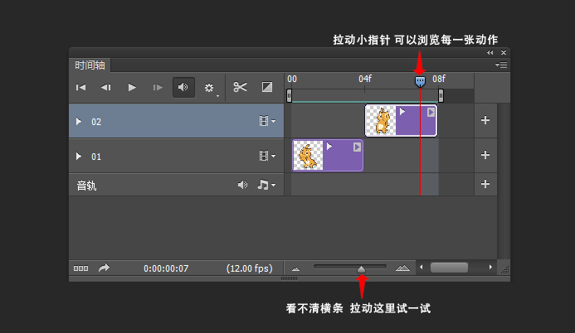
Task: Select the clip thumbnail on track 02
Action: coord(381,120)
